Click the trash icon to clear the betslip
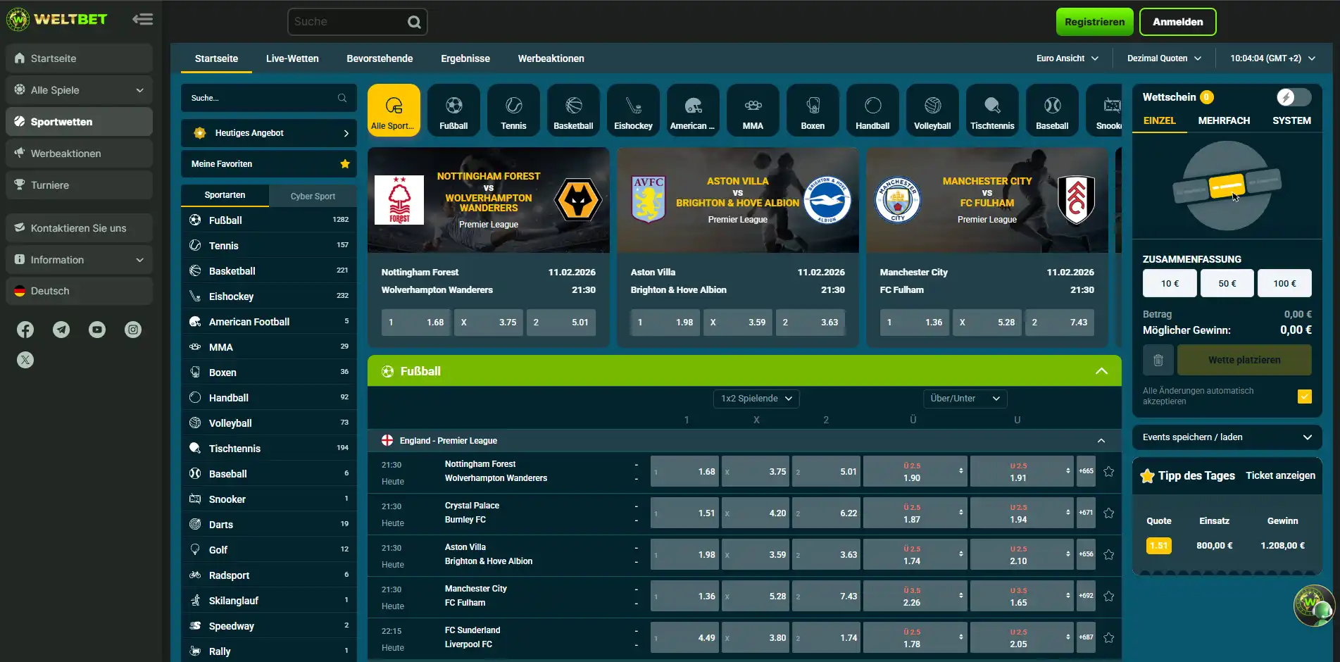The image size is (1340, 662). coord(1158,360)
